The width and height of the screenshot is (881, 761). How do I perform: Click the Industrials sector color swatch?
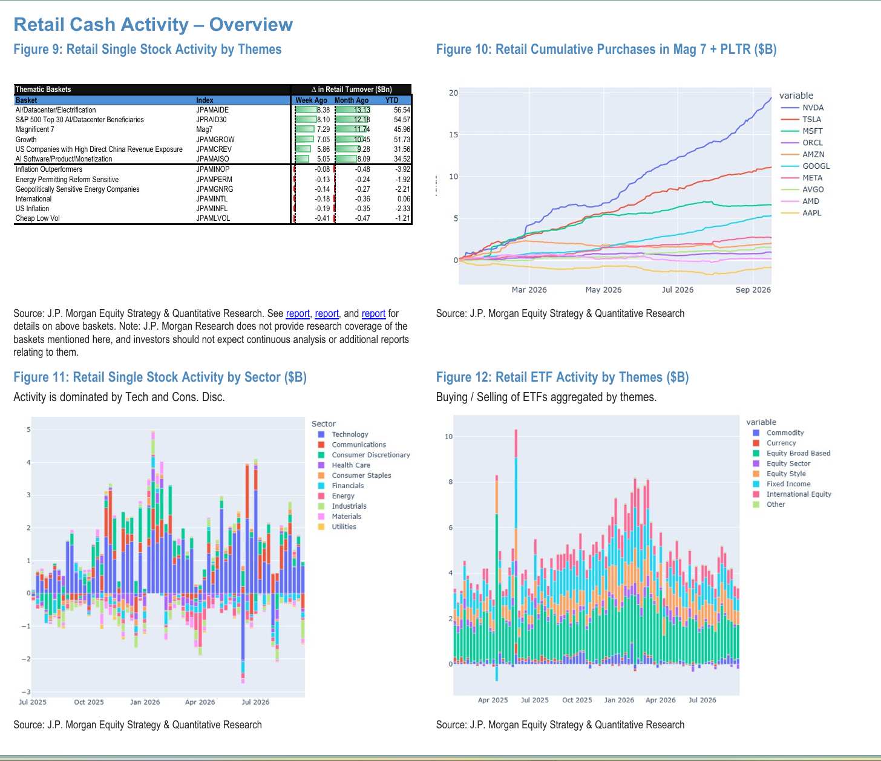[321, 506]
